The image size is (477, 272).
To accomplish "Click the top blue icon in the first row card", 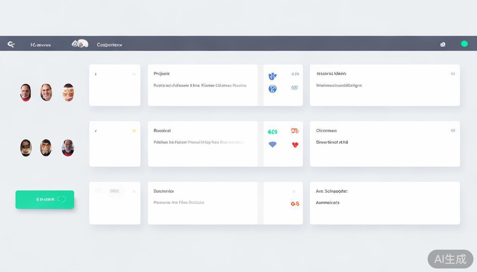I will [x=272, y=76].
